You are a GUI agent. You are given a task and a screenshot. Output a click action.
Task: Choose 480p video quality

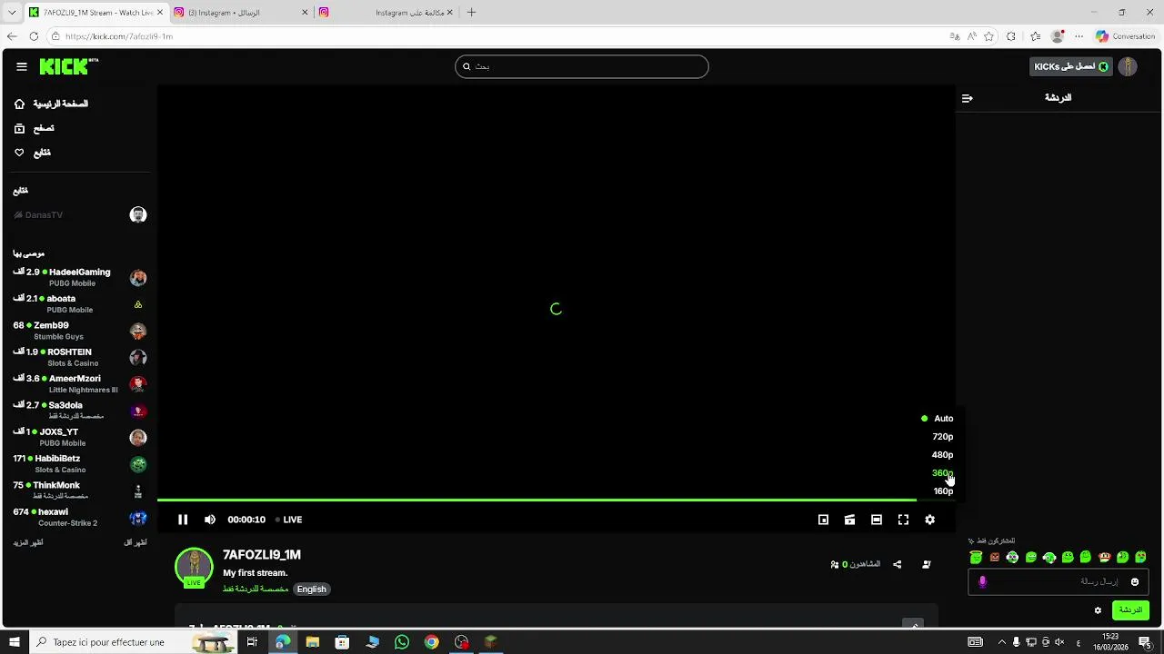942,455
